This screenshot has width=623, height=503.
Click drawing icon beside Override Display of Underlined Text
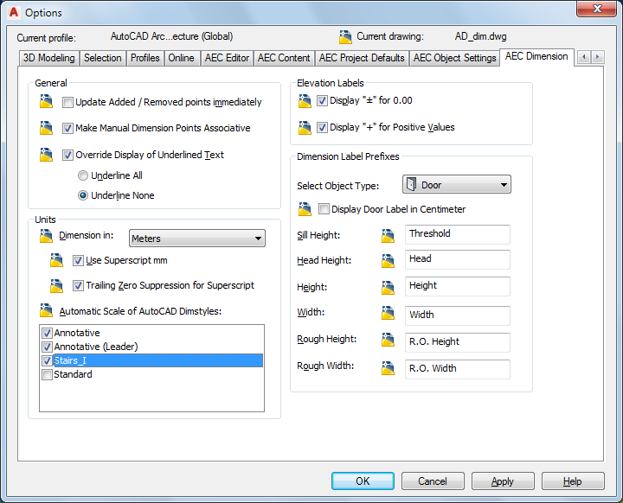point(46,155)
